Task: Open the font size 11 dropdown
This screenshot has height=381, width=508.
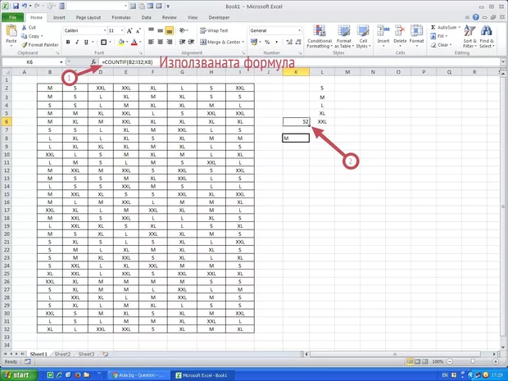Action: pos(122,30)
